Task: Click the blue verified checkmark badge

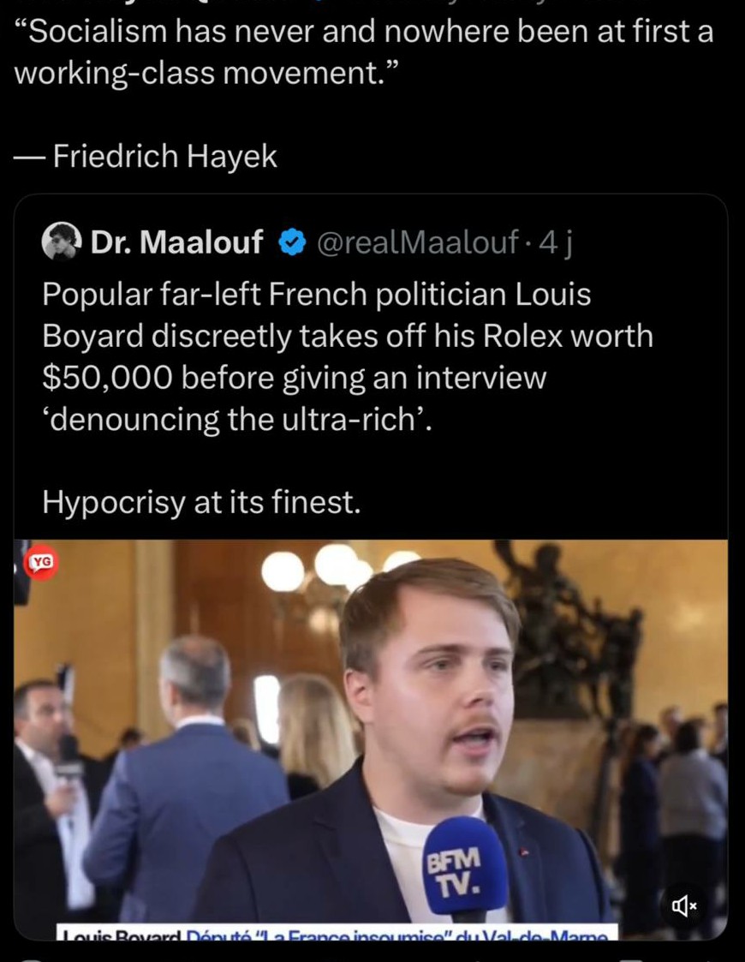Action: point(291,243)
